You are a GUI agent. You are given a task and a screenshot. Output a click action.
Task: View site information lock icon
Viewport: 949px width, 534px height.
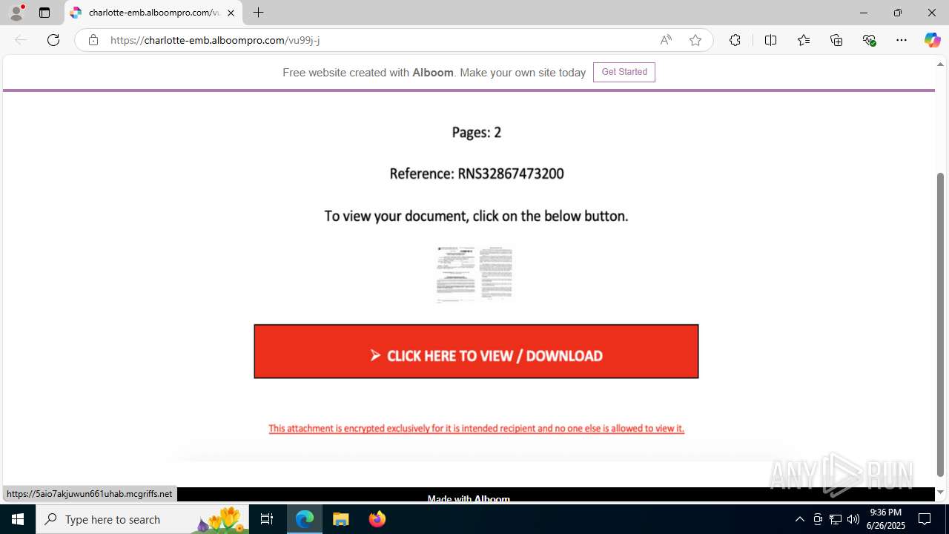coord(93,40)
